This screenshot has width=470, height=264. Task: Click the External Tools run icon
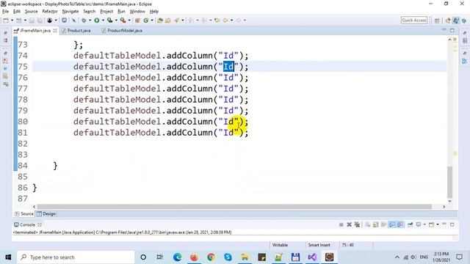[123, 21]
